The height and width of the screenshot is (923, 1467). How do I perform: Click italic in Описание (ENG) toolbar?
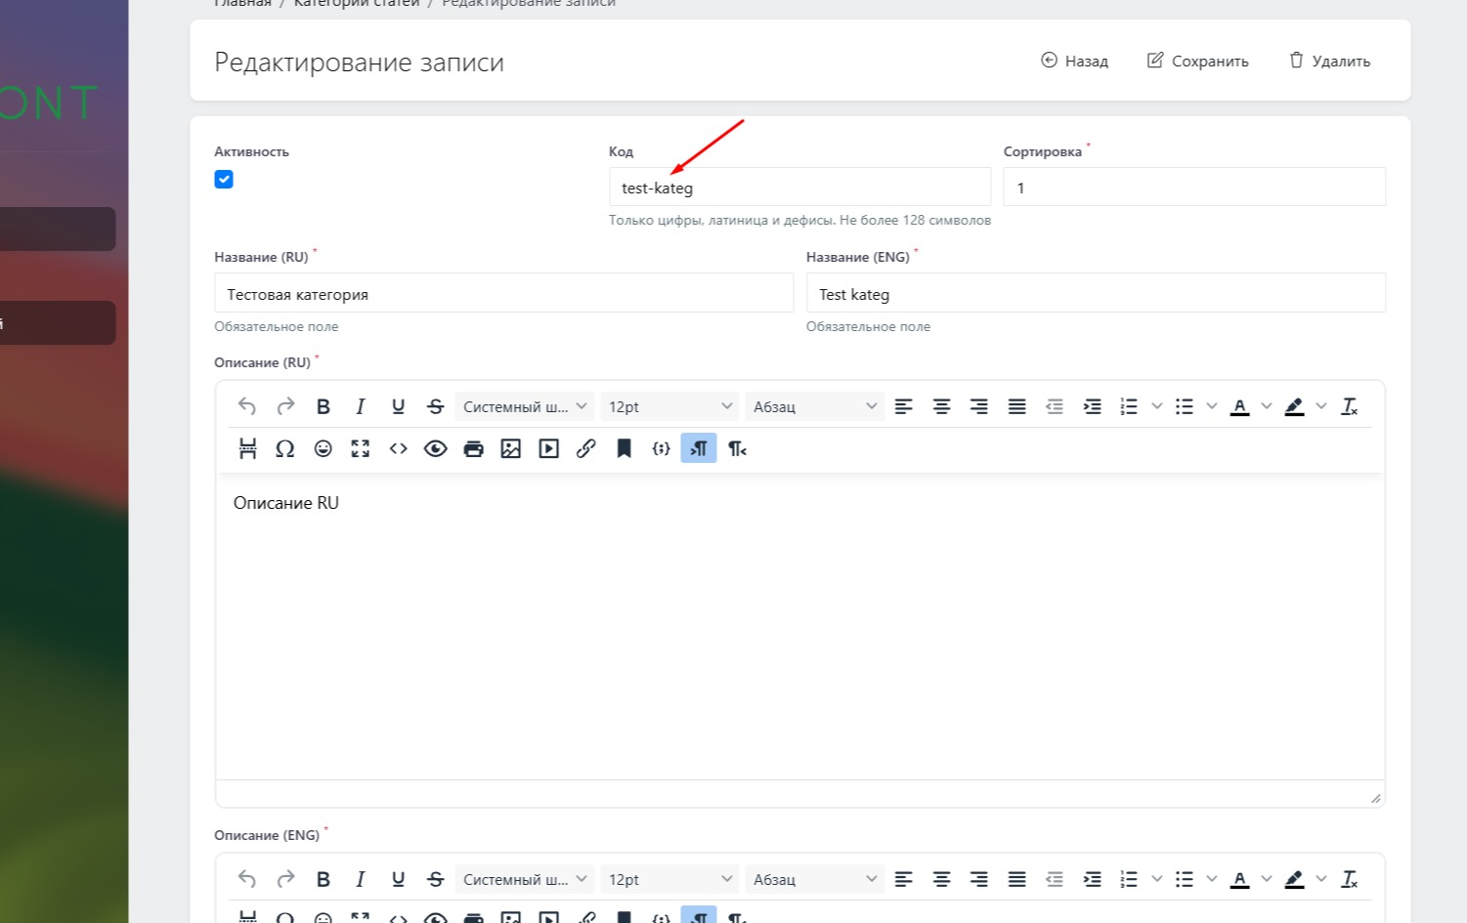coord(360,880)
